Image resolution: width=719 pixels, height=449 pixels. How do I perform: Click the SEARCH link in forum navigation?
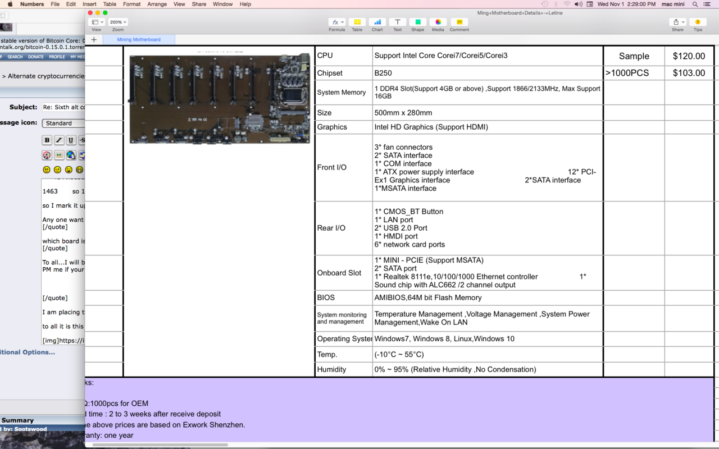click(x=15, y=57)
